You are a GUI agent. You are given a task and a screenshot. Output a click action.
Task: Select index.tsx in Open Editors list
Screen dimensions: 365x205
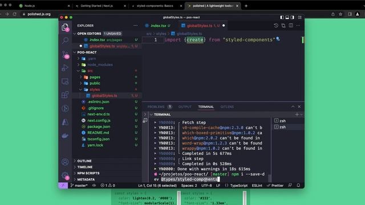pyautogui.click(x=107, y=40)
